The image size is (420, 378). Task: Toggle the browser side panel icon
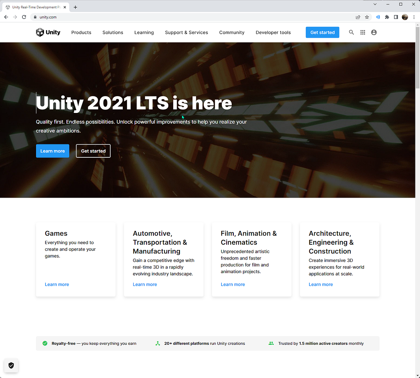[x=396, y=17]
